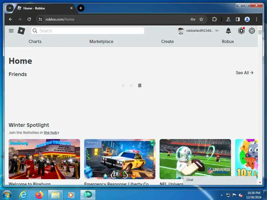Open the Action Center flag icon
The height and width of the screenshot is (200, 267).
click(234, 195)
